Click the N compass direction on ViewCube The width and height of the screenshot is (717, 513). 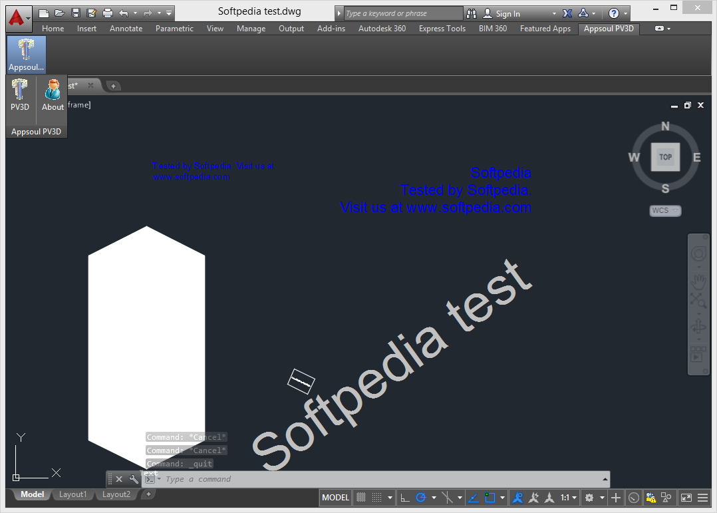coord(665,126)
